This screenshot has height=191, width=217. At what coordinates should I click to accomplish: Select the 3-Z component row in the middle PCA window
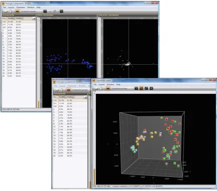click(x=70, y=106)
